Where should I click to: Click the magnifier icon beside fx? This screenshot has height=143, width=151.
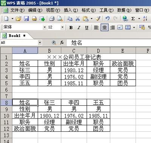coord(54,43)
